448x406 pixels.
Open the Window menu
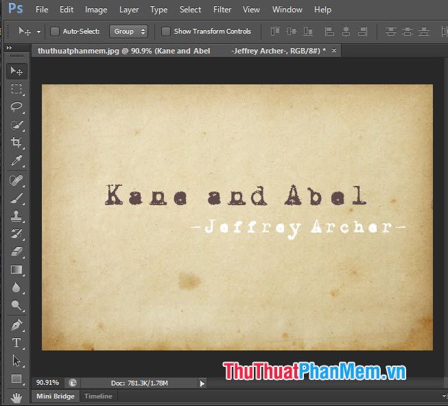coord(287,10)
